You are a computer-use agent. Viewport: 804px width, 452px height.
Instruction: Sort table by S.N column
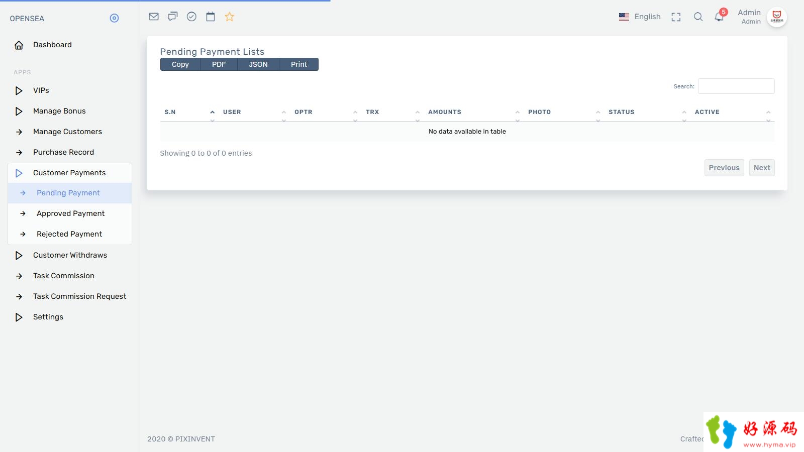(189, 112)
